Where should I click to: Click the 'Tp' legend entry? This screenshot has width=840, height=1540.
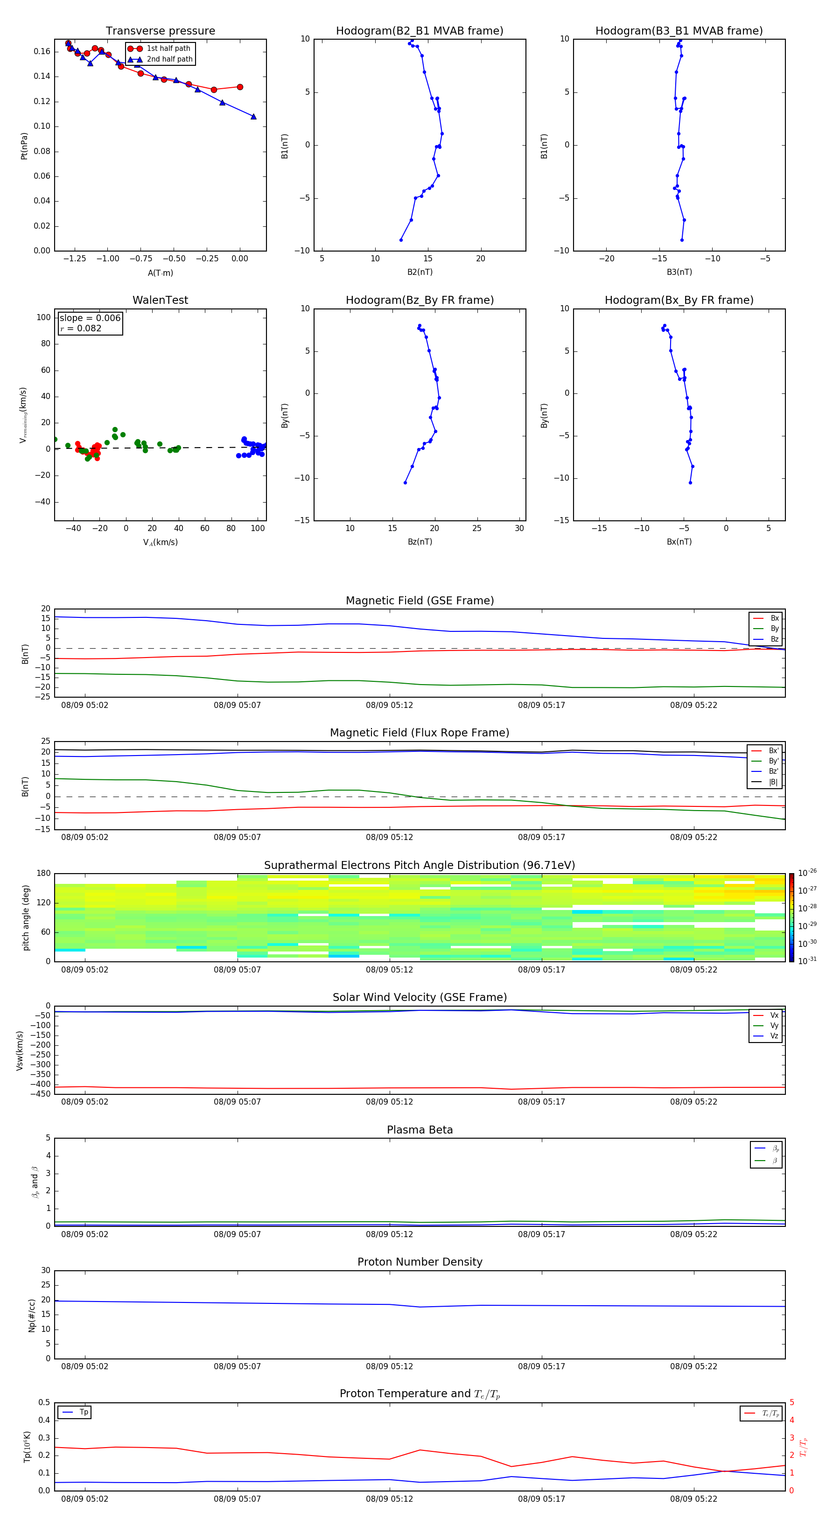[x=75, y=1413]
